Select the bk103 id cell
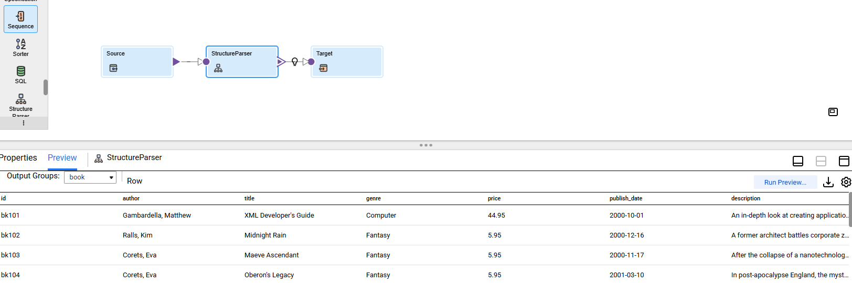The height and width of the screenshot is (283, 852). click(x=10, y=255)
